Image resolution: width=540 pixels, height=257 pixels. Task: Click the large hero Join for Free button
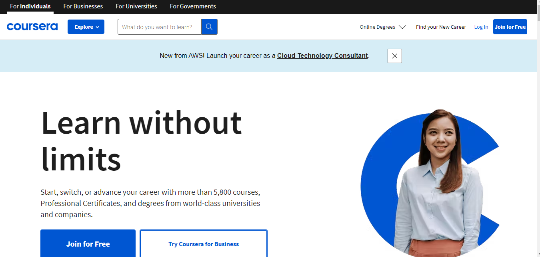point(88,243)
